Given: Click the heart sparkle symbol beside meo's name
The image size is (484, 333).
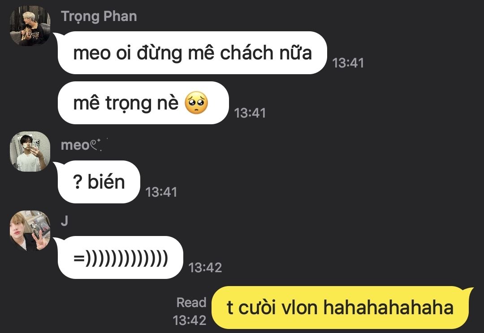Looking at the screenshot, I should tap(96, 145).
